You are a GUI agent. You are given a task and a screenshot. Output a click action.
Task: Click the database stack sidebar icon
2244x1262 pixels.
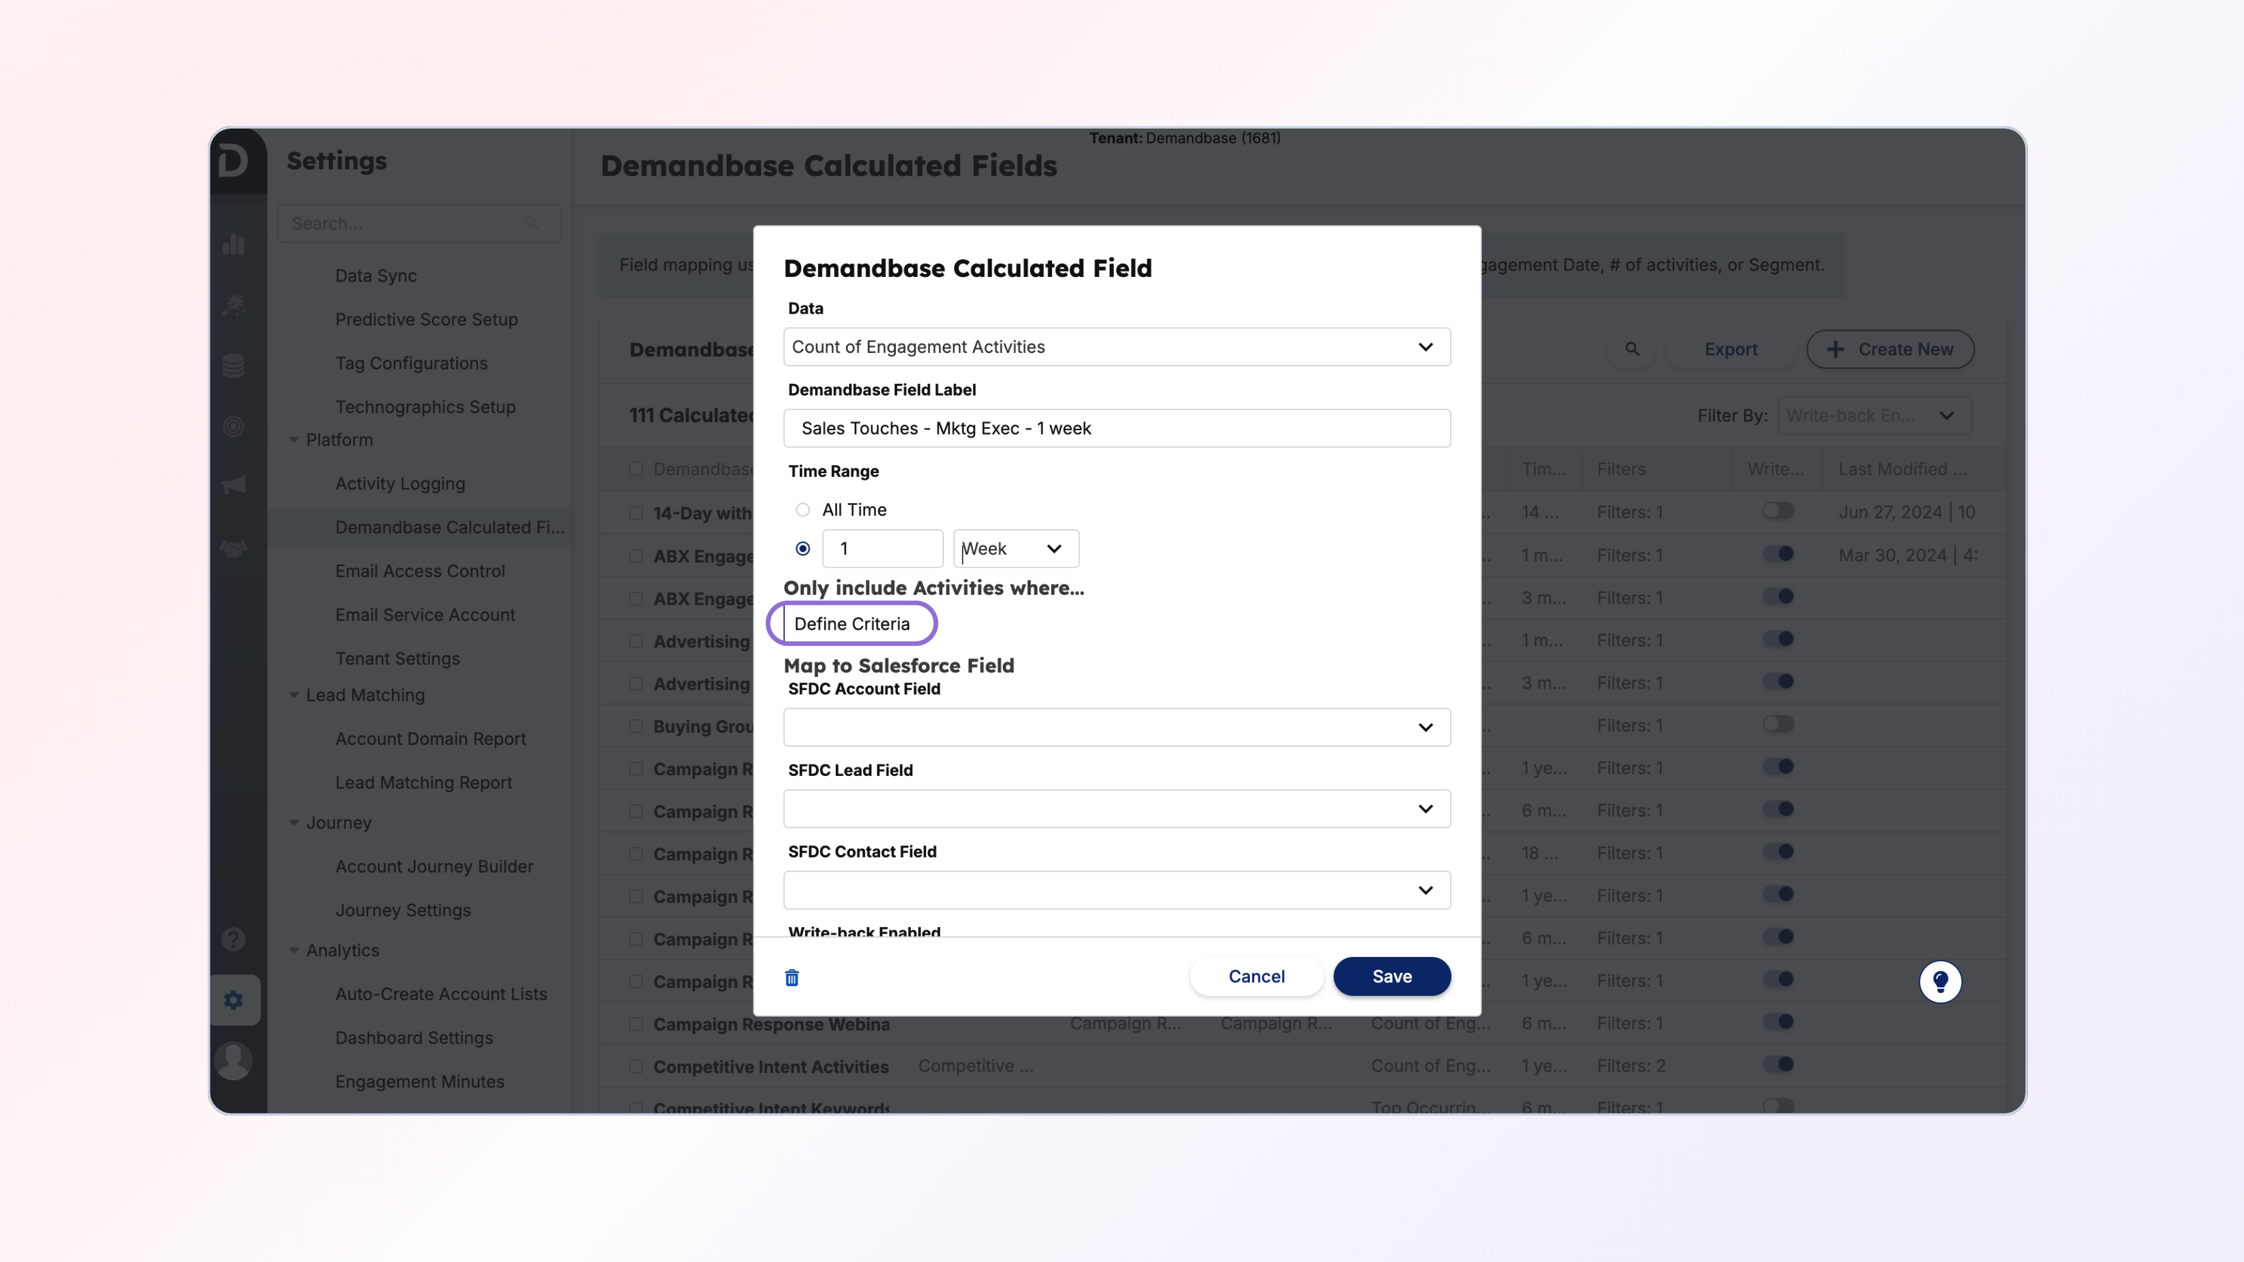(x=234, y=366)
